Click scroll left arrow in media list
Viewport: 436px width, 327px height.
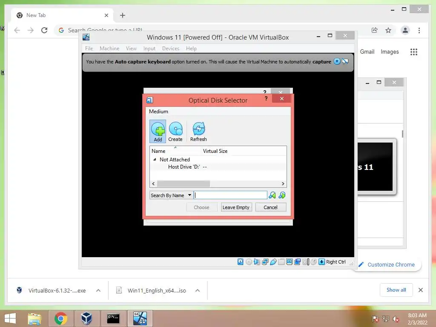coord(153,184)
